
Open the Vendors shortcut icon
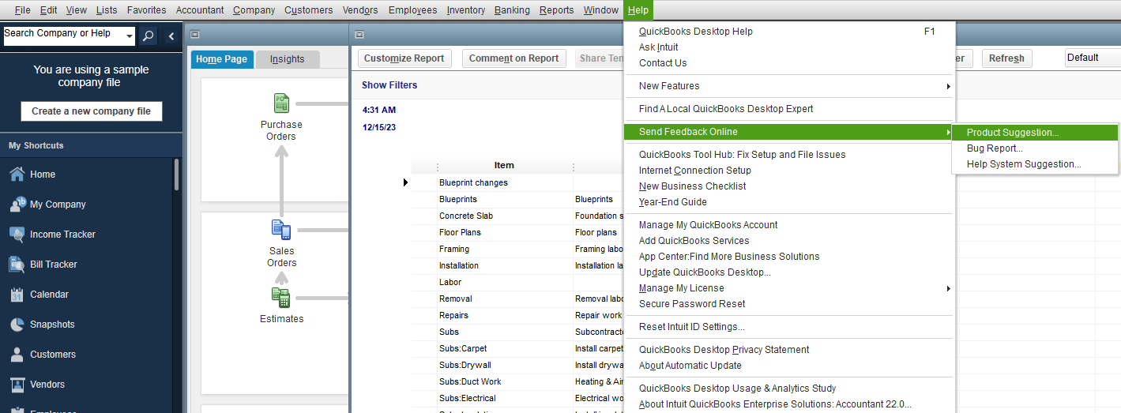[17, 384]
